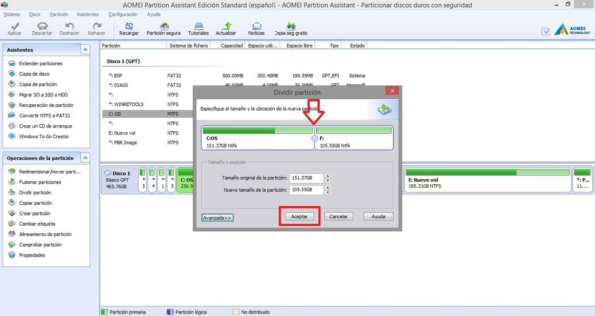Collapse the Asistentes panel
The image size is (595, 316).
85,50
